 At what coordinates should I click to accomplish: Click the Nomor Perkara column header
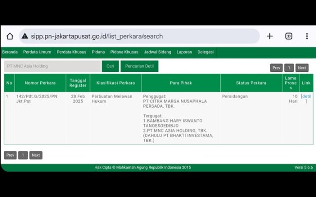pyautogui.click(x=40, y=83)
